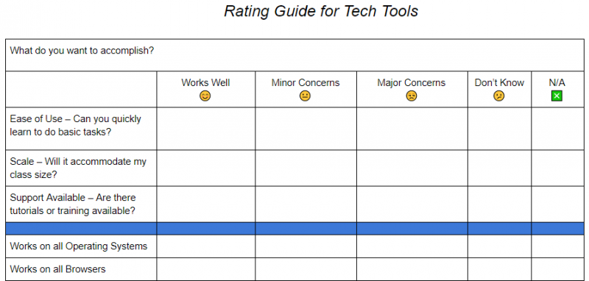
Task: Click the Scale class size row label
Action: point(78,168)
